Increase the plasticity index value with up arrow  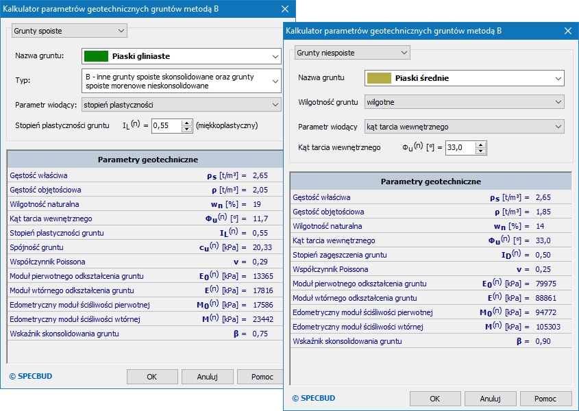click(186, 123)
